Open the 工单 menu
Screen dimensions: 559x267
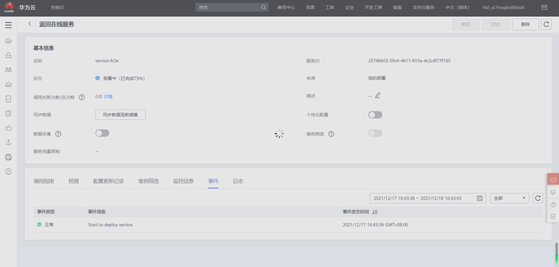click(x=330, y=8)
